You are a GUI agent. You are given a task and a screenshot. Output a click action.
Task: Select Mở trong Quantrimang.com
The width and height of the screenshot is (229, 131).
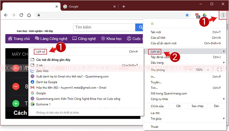[185, 93]
